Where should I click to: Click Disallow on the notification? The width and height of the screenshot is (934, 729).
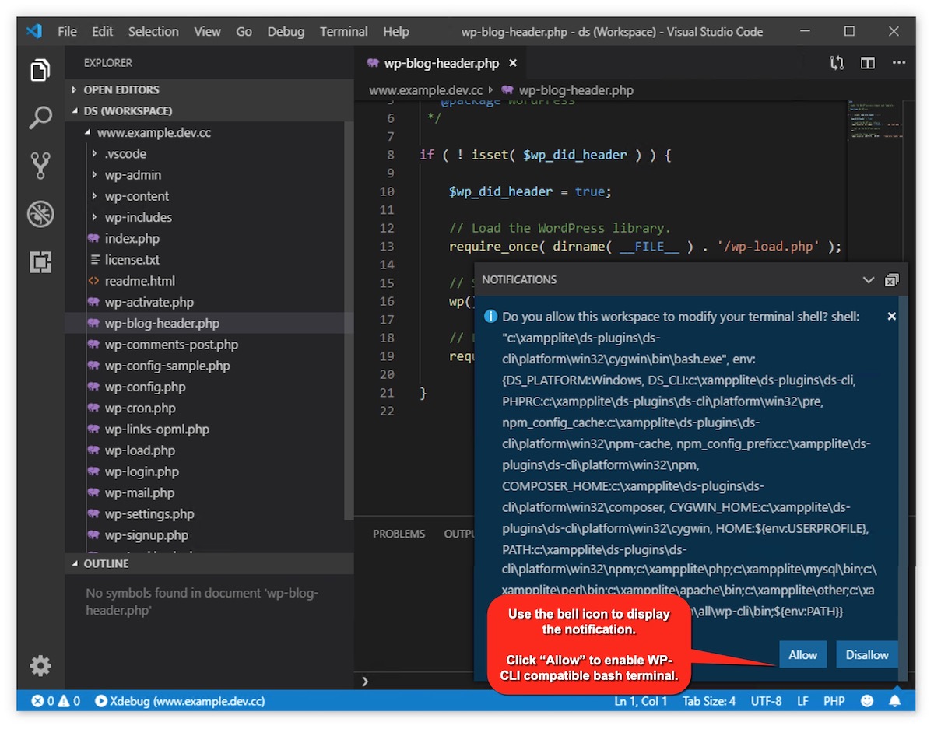tap(867, 654)
